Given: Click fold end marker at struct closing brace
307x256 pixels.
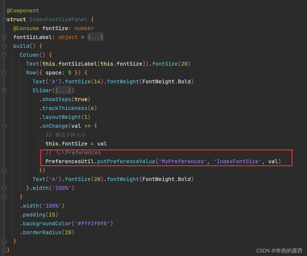Looking at the screenshot, I should (x=4, y=250).
